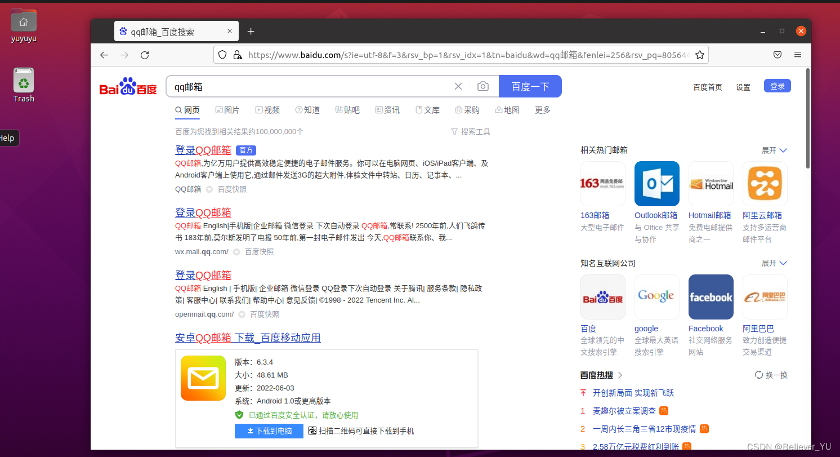Expand 相关热门邮箱 with 展开
Screen dimensions: 840x457
pos(774,150)
